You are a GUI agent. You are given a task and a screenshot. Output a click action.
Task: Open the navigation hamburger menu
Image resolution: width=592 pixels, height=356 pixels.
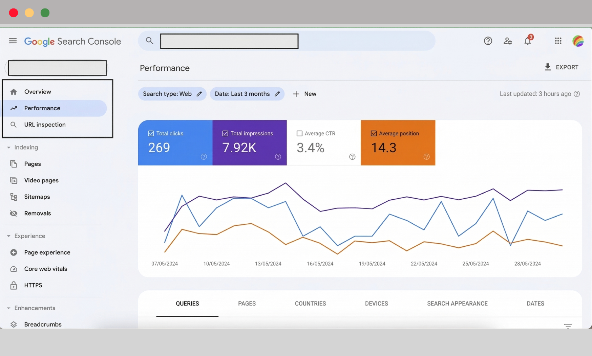coord(13,41)
